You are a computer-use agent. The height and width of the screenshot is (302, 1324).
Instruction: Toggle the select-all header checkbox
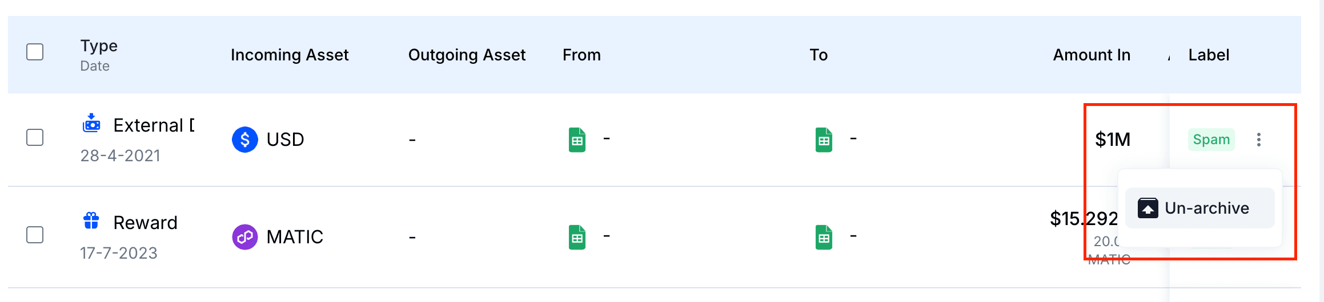click(x=35, y=52)
